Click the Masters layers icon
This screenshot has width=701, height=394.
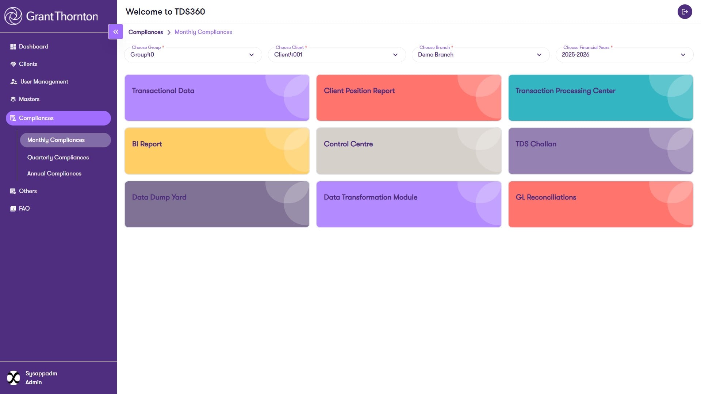13,99
